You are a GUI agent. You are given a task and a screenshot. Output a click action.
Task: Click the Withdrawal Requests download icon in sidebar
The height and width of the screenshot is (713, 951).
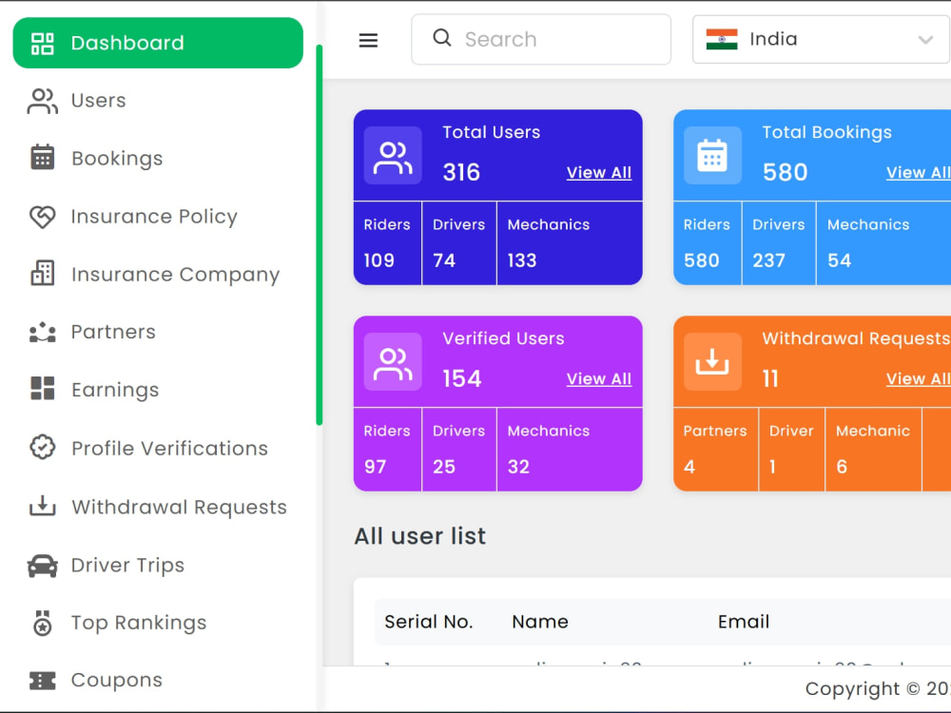[43, 507]
